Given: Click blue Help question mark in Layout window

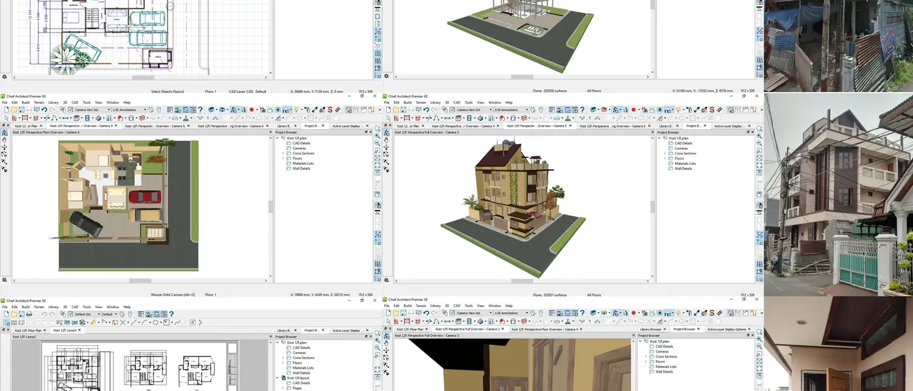Looking at the screenshot, I should (171, 314).
